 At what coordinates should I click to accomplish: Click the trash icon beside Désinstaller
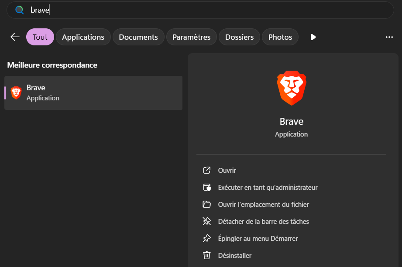click(x=206, y=255)
